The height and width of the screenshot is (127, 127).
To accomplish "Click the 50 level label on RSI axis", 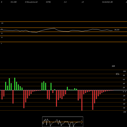I will pos(2,33).
